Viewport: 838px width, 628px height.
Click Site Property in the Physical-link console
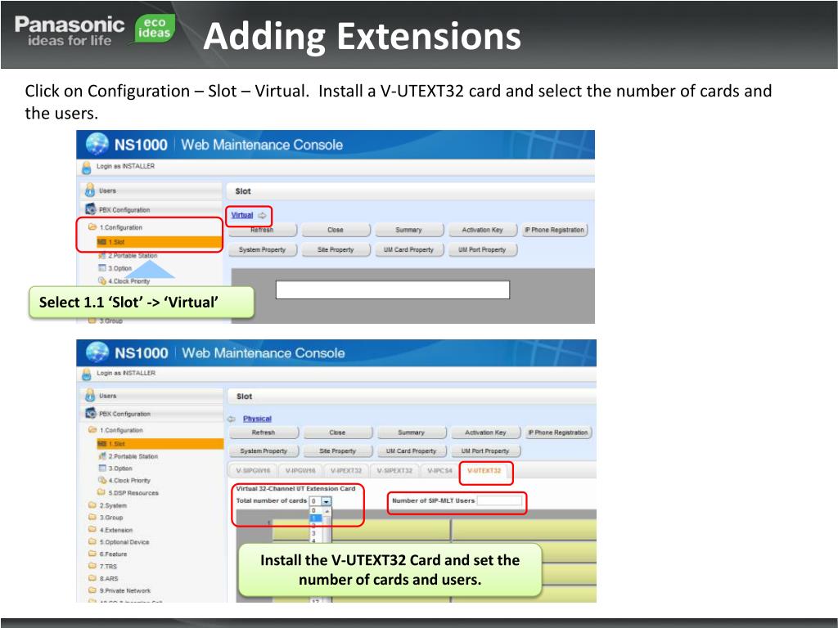pos(338,451)
